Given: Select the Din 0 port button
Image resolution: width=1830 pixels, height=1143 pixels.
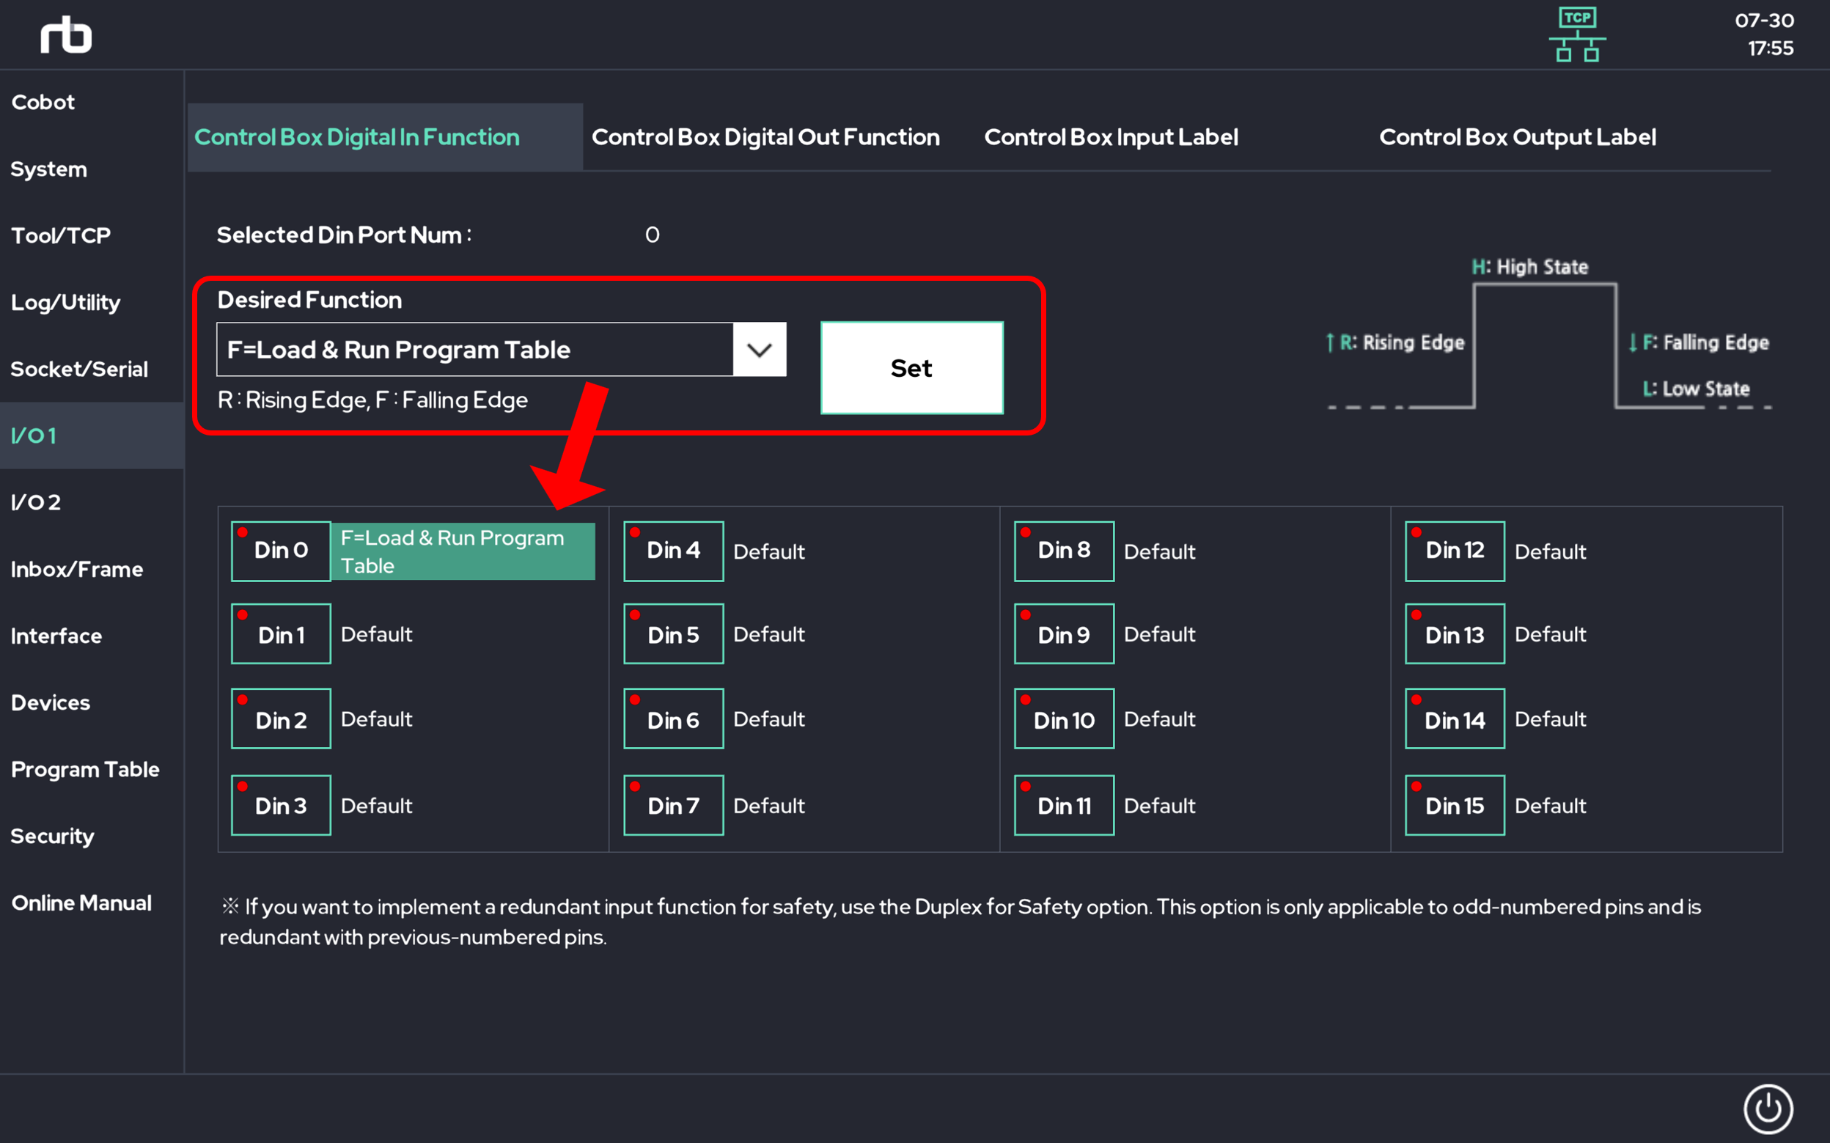Looking at the screenshot, I should pos(280,551).
